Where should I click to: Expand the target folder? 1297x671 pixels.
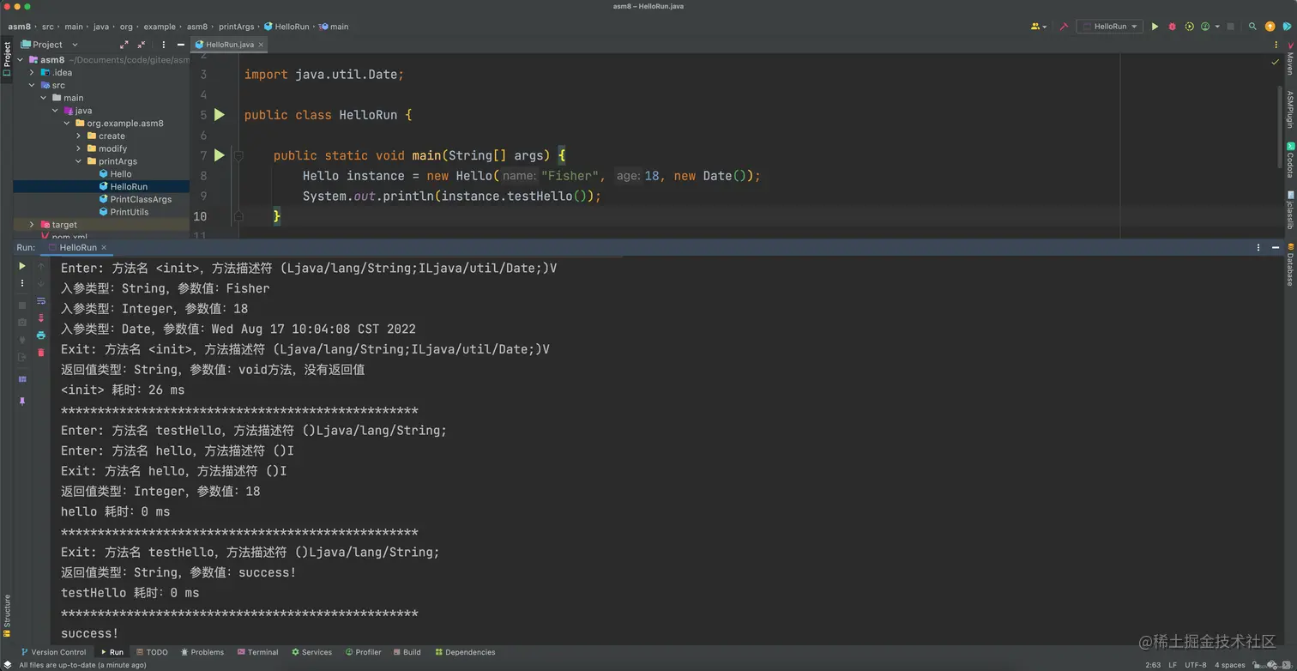coord(32,225)
